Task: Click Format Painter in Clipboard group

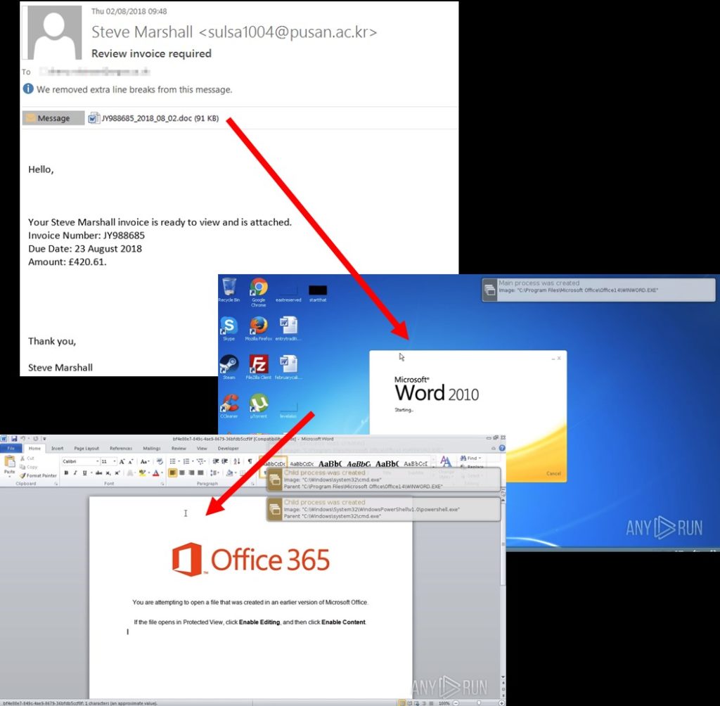Action: tap(38, 475)
